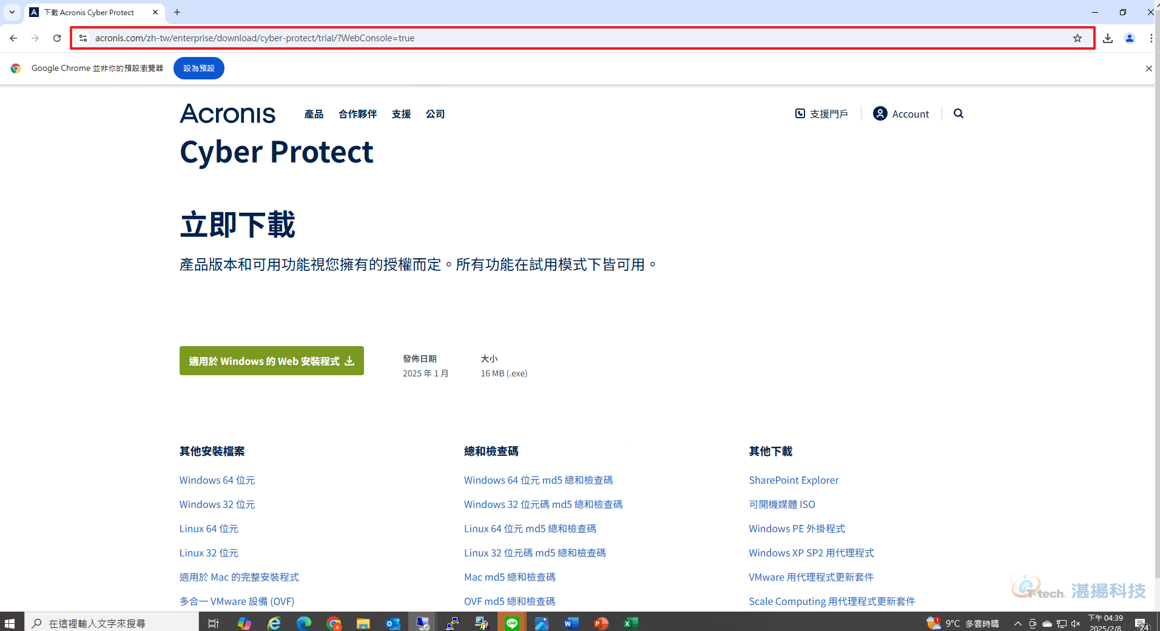Dismiss the default browser notification bar
The image size is (1160, 631).
click(1148, 68)
